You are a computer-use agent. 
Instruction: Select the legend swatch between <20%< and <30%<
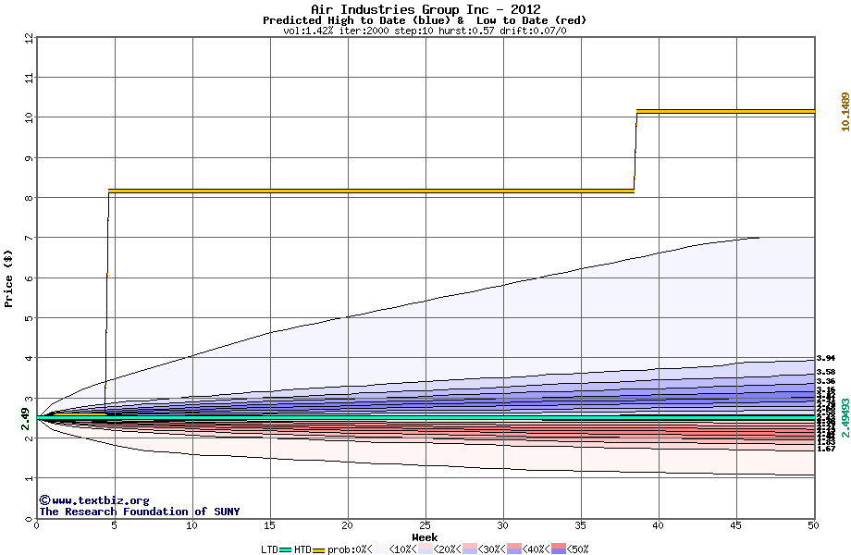[x=470, y=549]
